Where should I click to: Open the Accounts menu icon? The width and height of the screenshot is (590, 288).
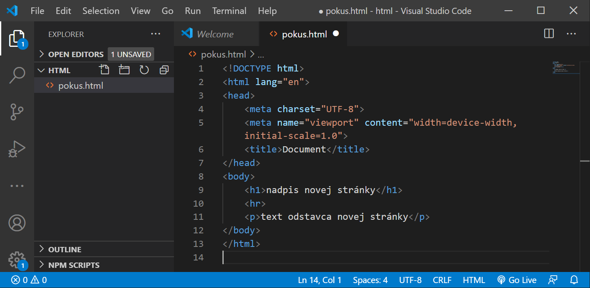pyautogui.click(x=17, y=223)
